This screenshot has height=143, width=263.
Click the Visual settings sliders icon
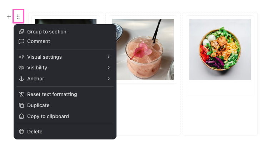[21, 57]
